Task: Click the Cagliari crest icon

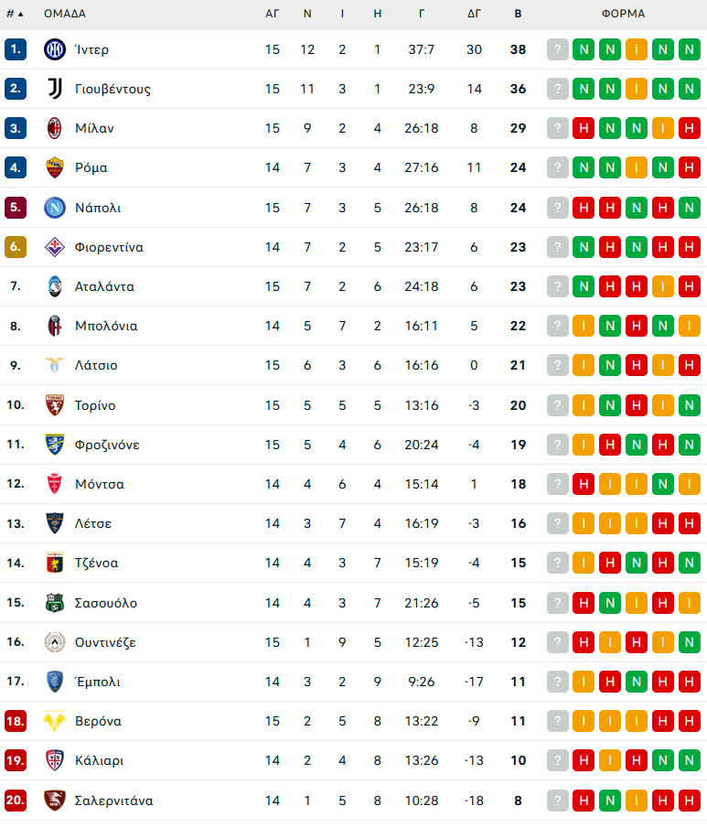Action: click(x=54, y=760)
